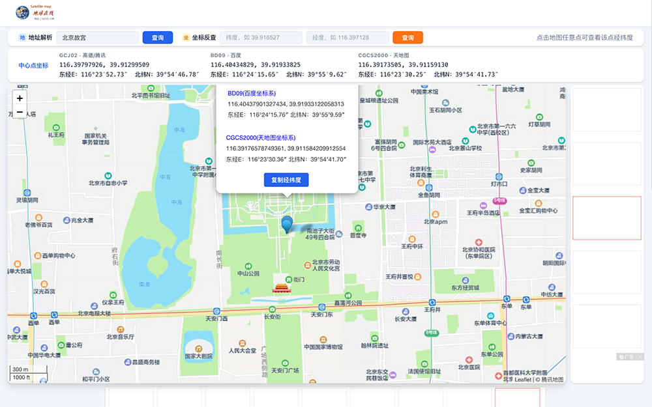Viewport: 652px width, 407px height.
Task: Select the 天安门西 subway station icon
Action: [216, 311]
